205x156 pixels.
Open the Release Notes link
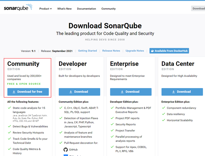click(x=111, y=51)
